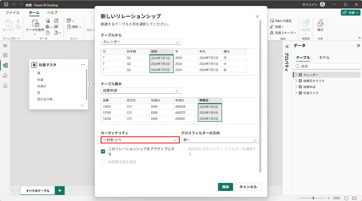362x201 pixels.
Task: Open the 言語スキーマ dropdown in ribbon
Action: pos(283,33)
